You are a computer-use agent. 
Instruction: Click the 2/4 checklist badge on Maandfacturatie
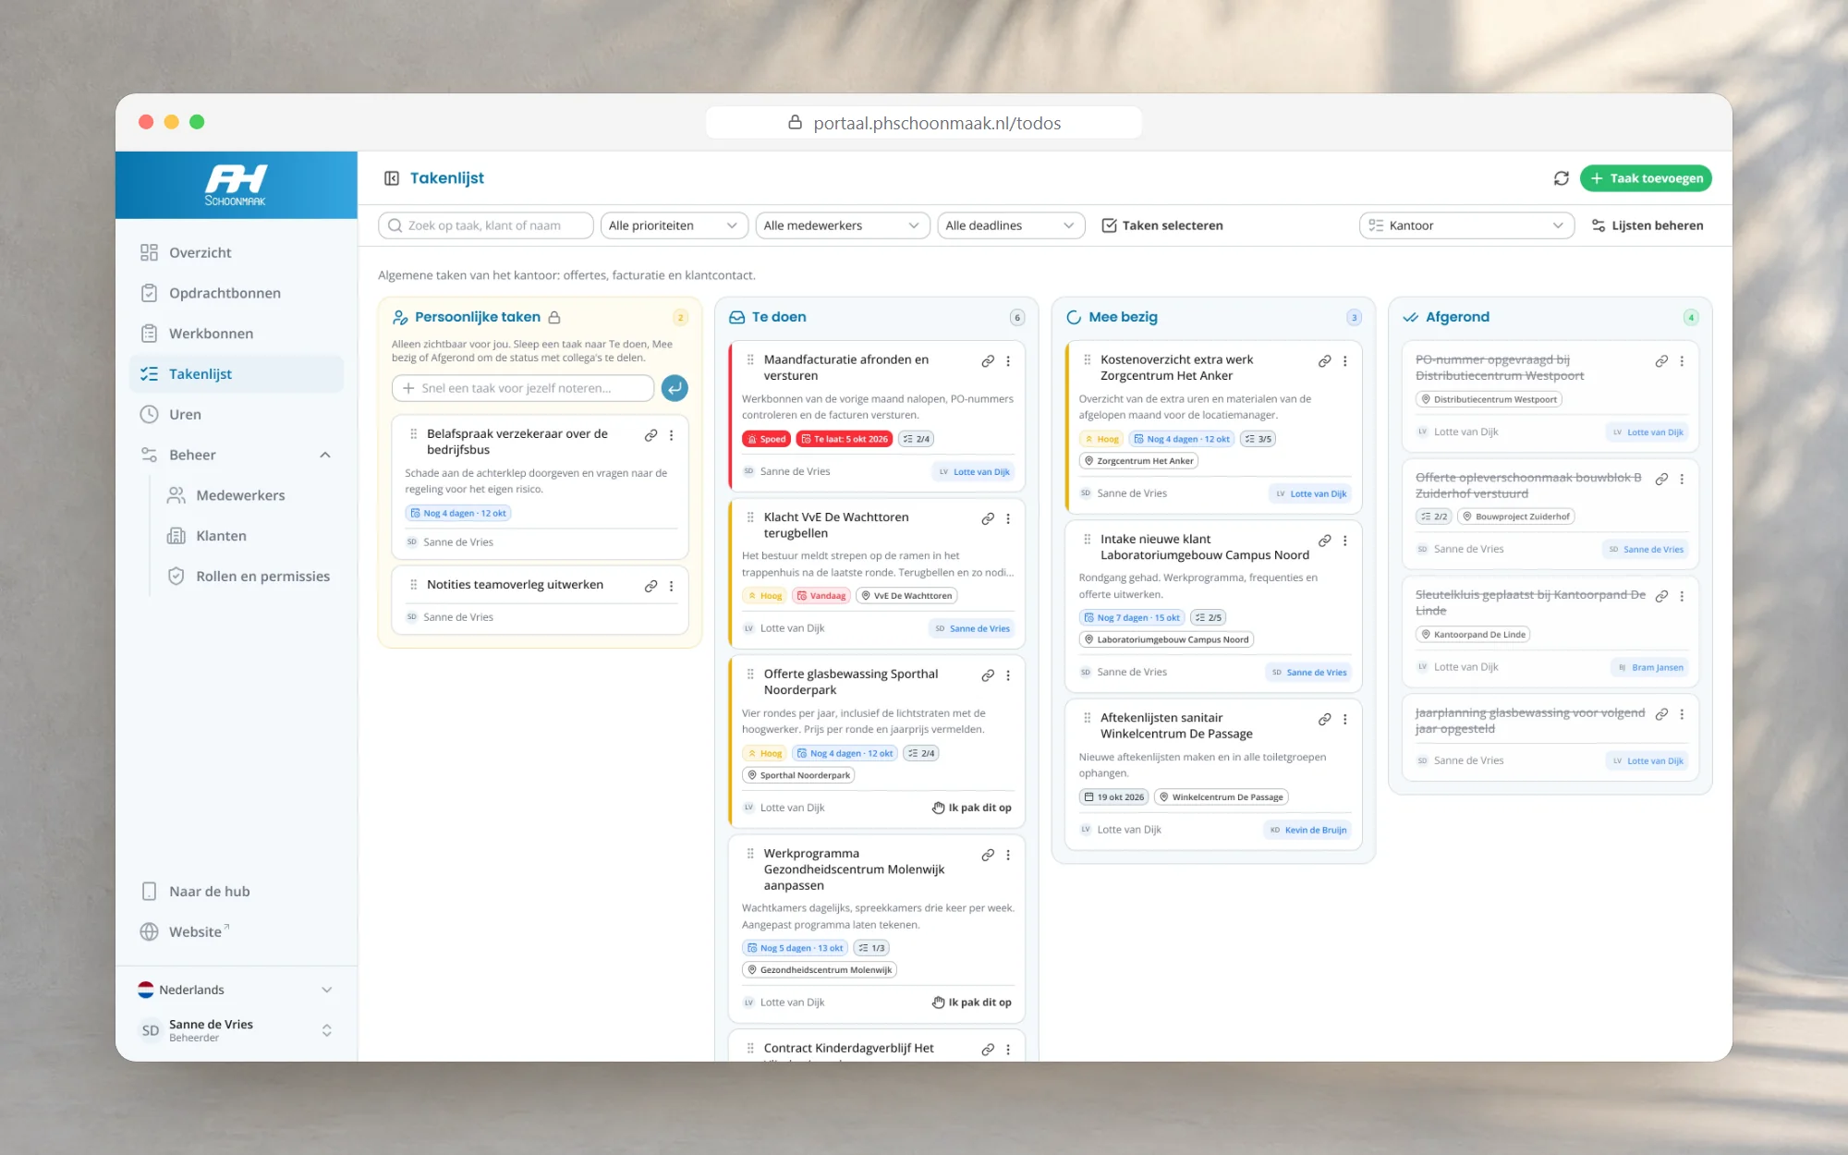[917, 439]
